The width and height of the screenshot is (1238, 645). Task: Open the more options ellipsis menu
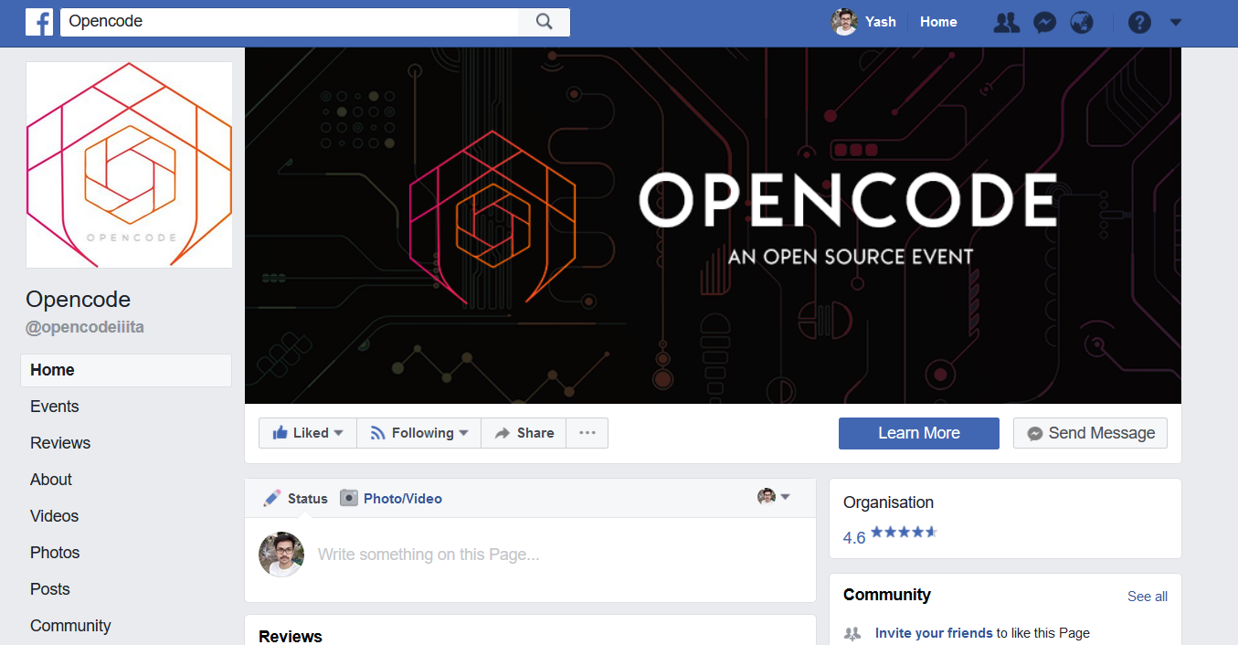click(x=587, y=432)
